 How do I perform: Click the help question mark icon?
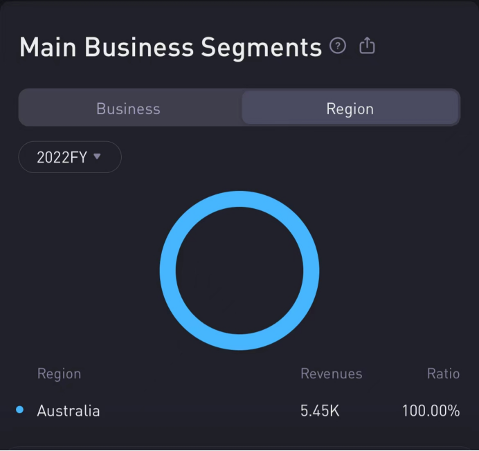click(x=338, y=46)
